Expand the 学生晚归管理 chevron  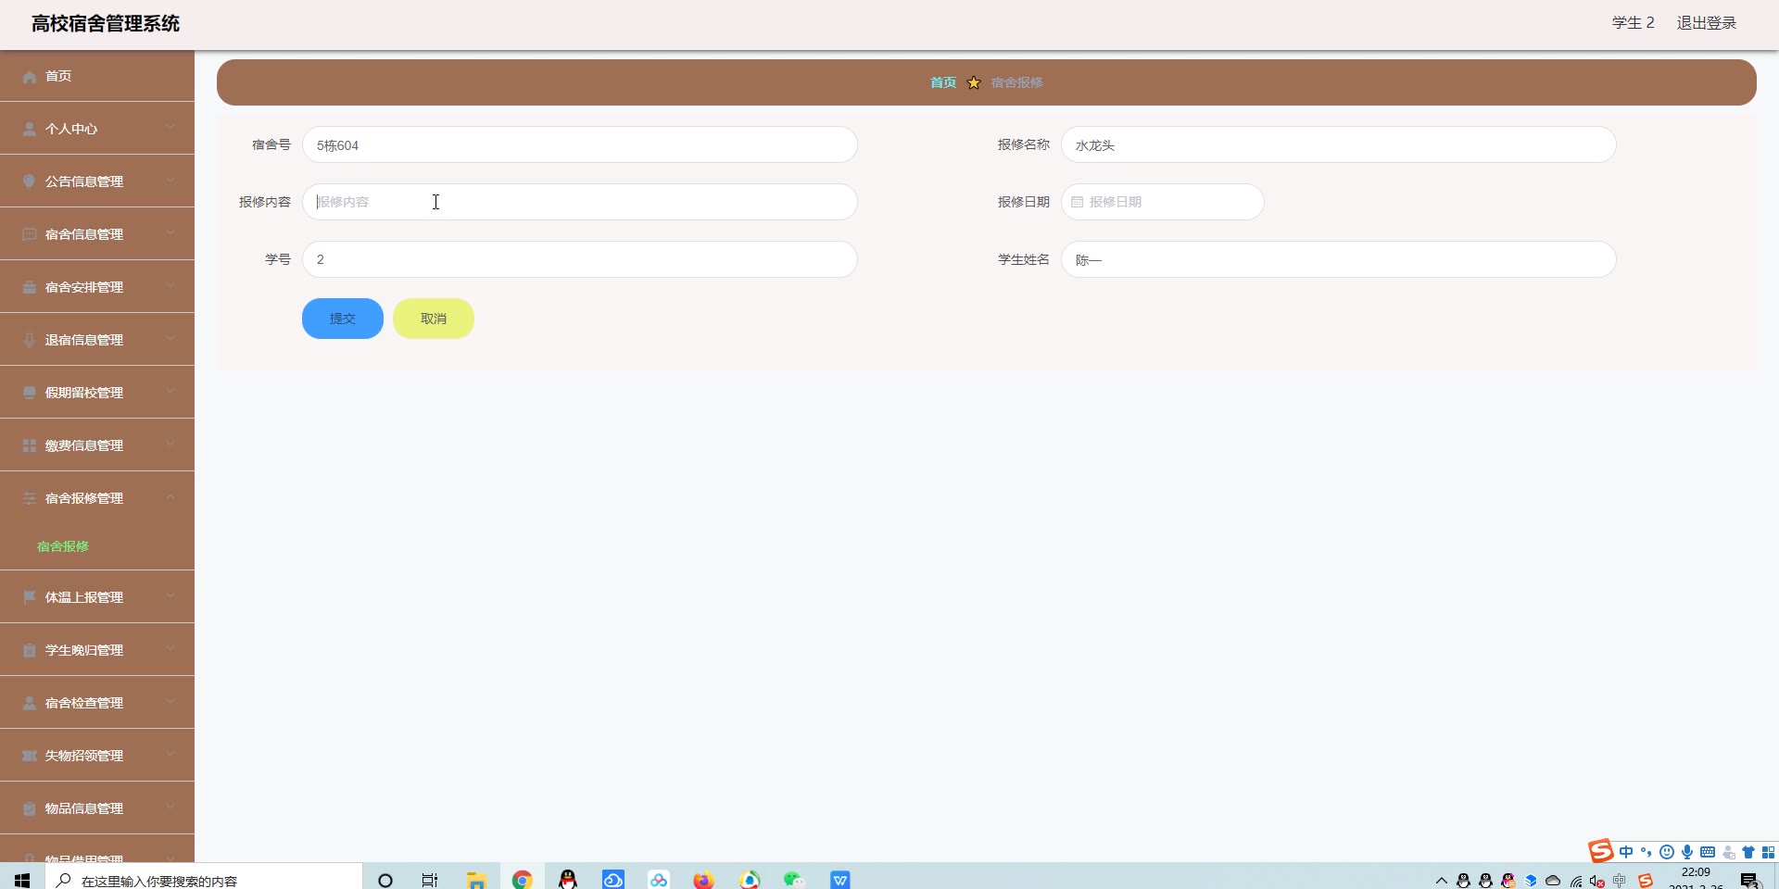click(170, 649)
